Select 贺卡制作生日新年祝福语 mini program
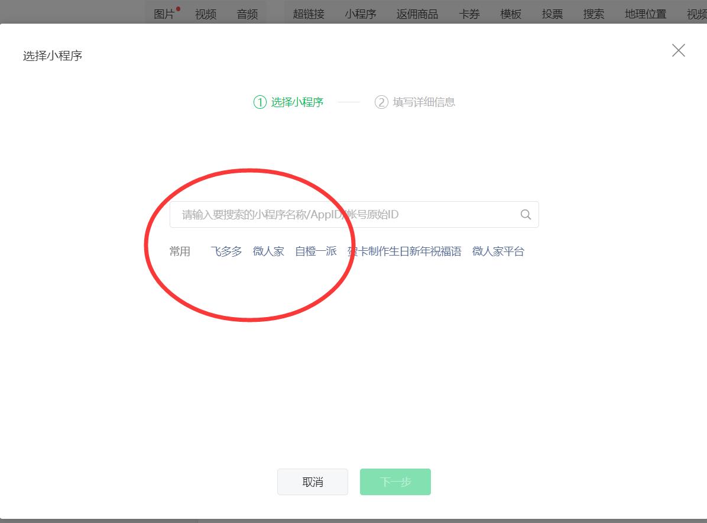707x523 pixels. (x=404, y=251)
